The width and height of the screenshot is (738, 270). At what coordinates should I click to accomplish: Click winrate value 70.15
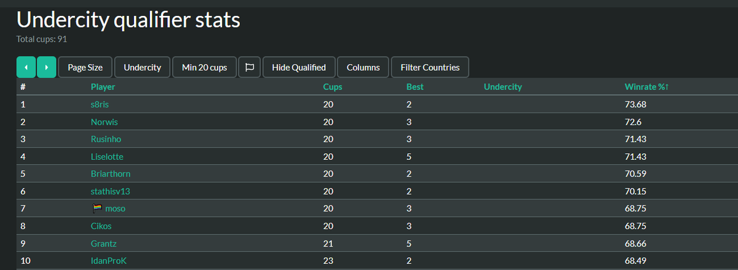click(x=635, y=191)
